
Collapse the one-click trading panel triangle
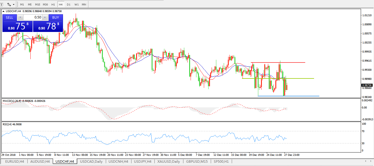(4, 11)
